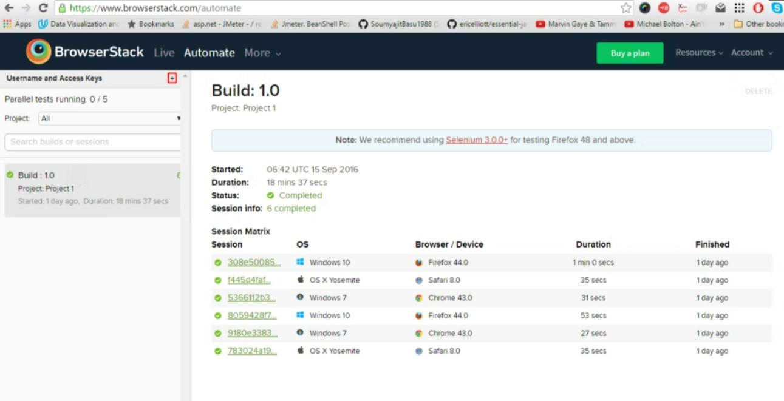
Task: Click the browser back arrow
Action: pos(9,8)
